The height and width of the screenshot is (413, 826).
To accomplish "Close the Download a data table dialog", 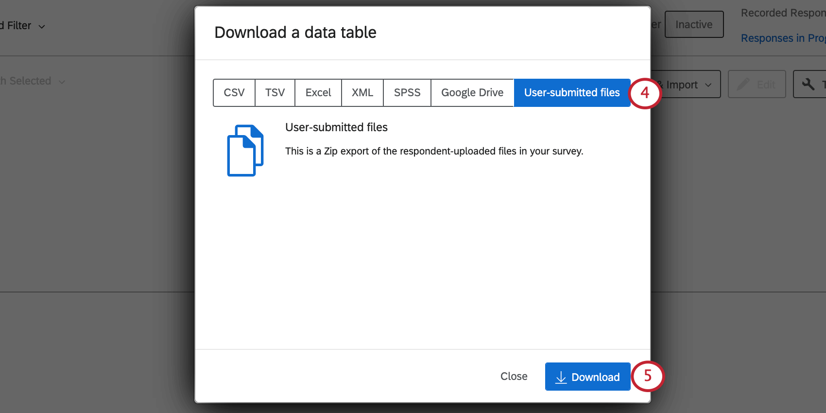I will [514, 376].
